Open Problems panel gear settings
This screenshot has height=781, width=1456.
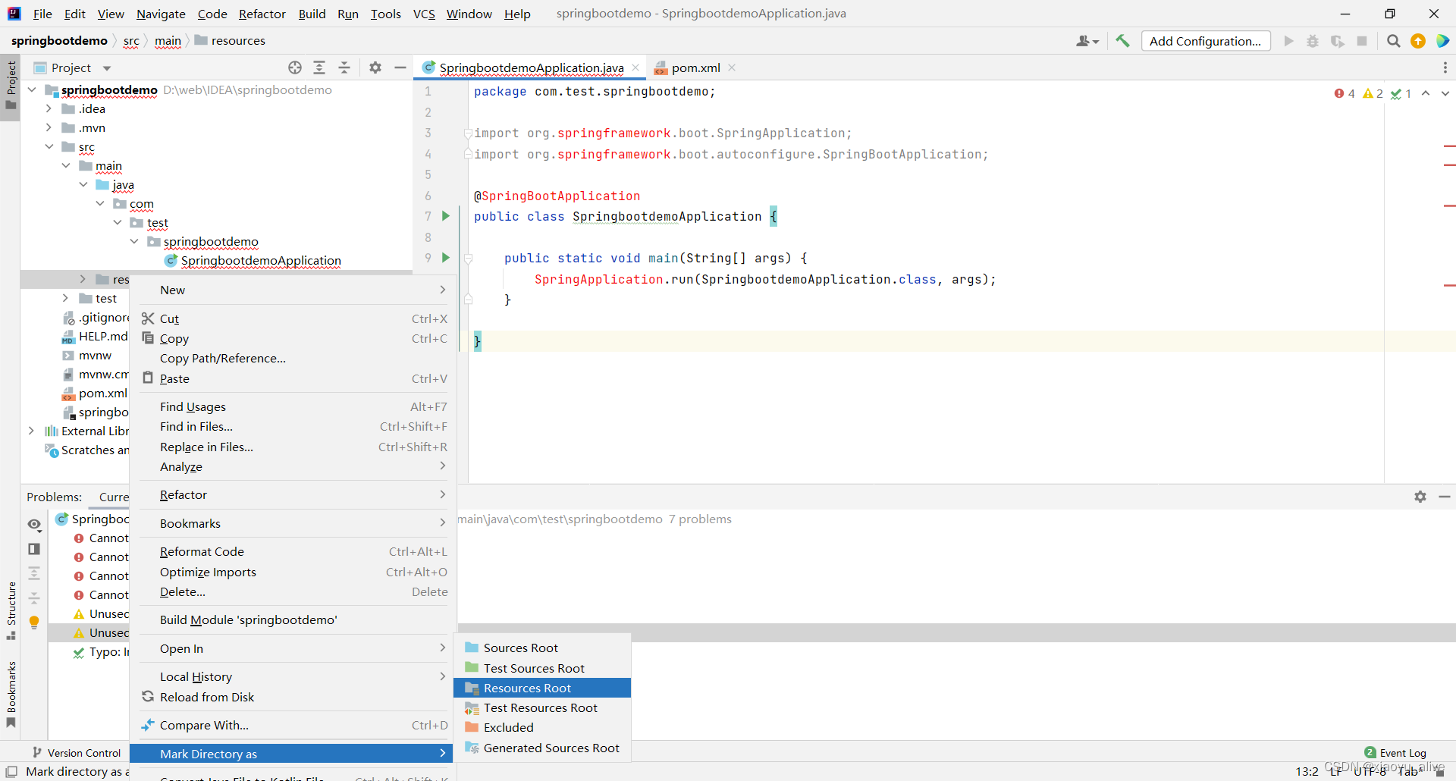pos(1420,497)
